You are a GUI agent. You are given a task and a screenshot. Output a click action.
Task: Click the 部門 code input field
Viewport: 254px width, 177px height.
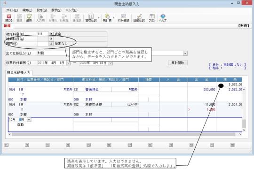point(43,44)
